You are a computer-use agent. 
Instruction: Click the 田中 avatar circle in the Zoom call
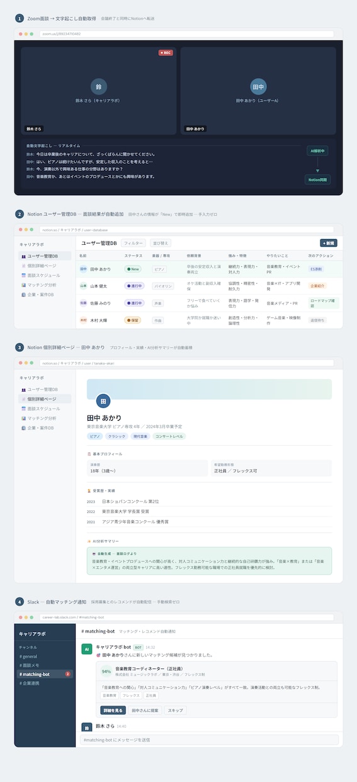[x=257, y=87]
